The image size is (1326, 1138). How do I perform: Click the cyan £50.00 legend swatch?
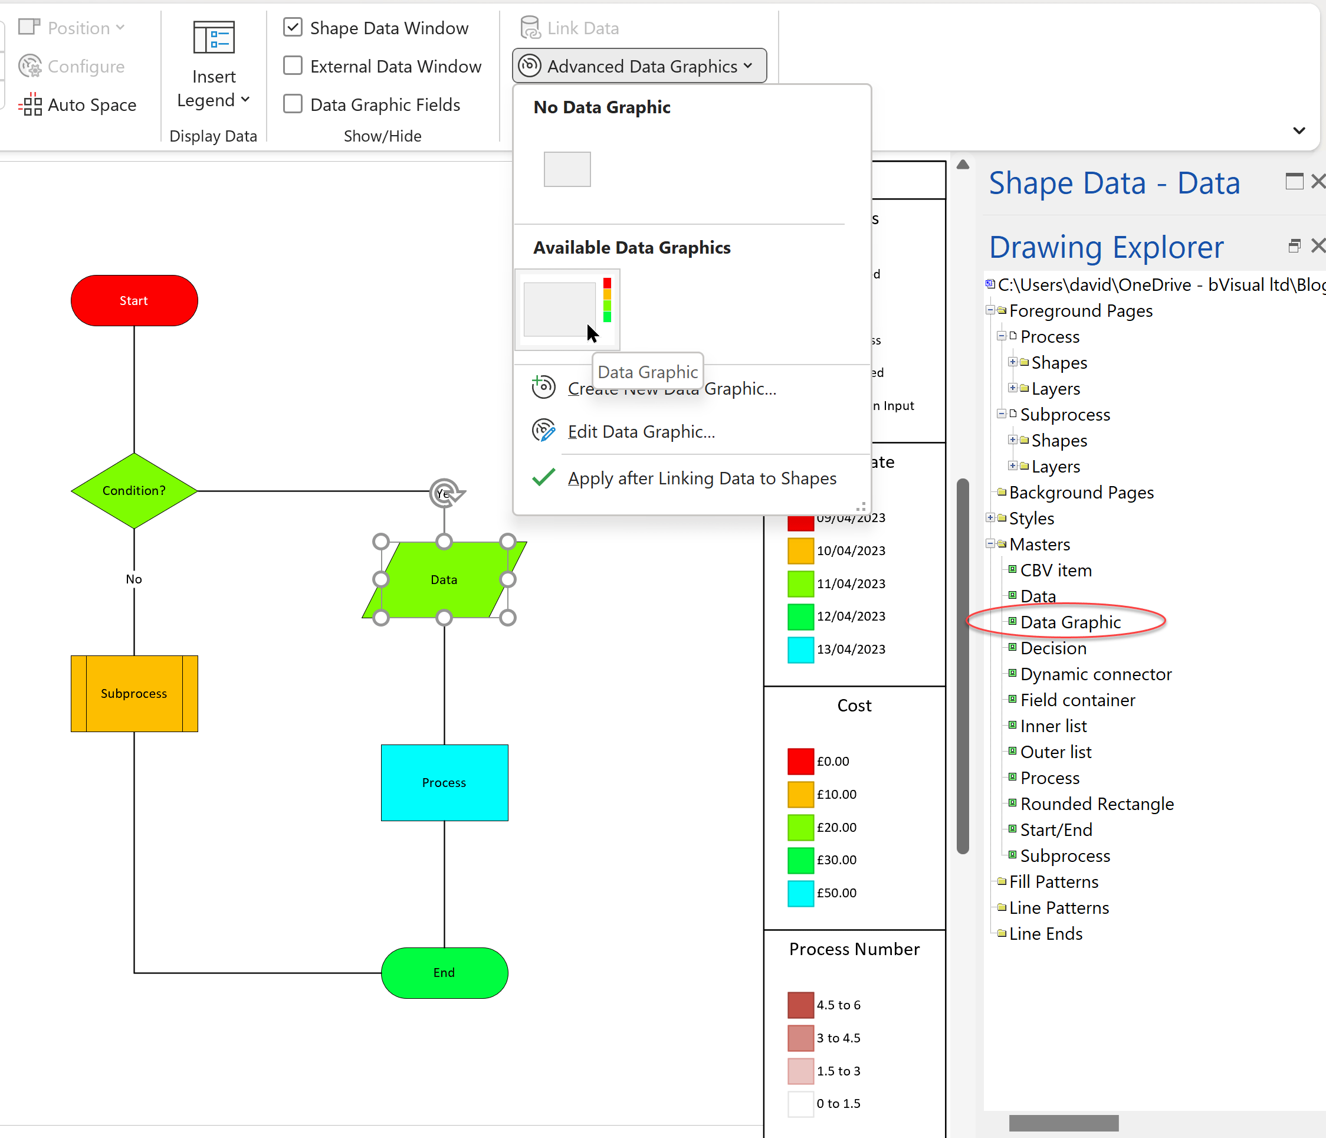point(800,893)
